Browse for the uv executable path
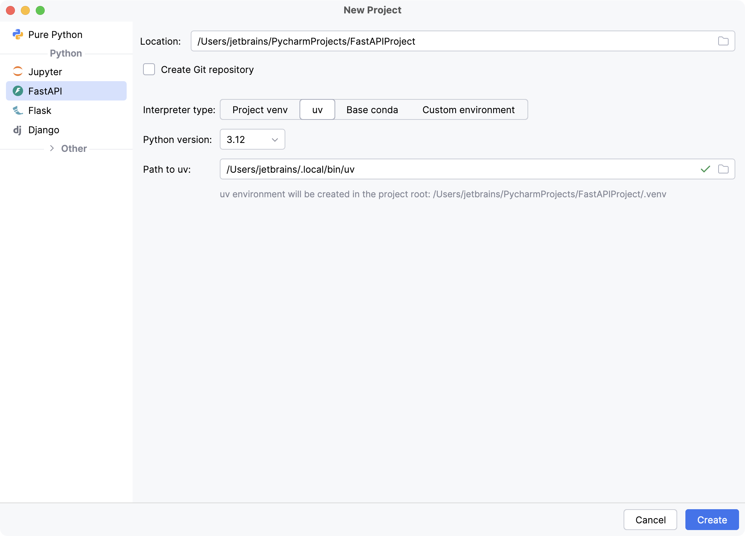Screen dimensions: 745x536 click(x=724, y=169)
